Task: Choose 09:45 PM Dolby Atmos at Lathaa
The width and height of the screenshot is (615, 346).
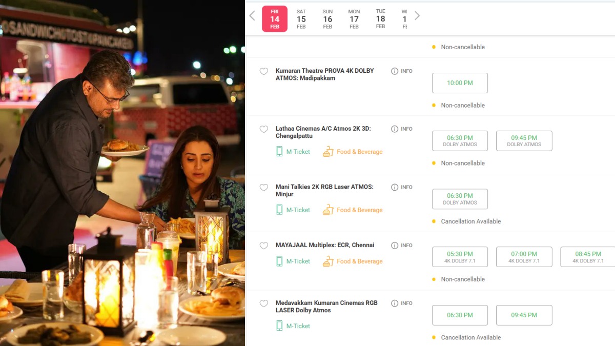Action: [x=524, y=141]
